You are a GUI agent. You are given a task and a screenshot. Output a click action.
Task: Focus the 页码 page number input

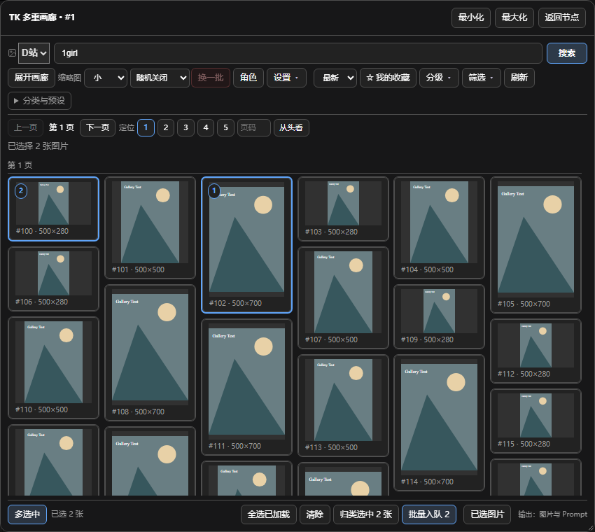pos(254,127)
